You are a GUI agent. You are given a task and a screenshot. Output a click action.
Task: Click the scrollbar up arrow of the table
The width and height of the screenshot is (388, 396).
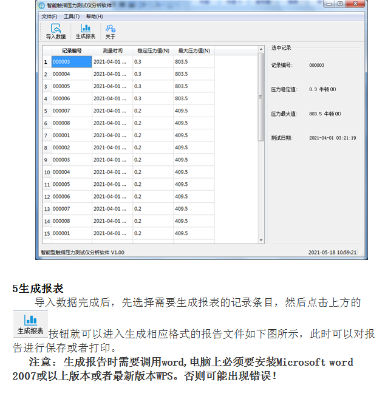pos(261,49)
